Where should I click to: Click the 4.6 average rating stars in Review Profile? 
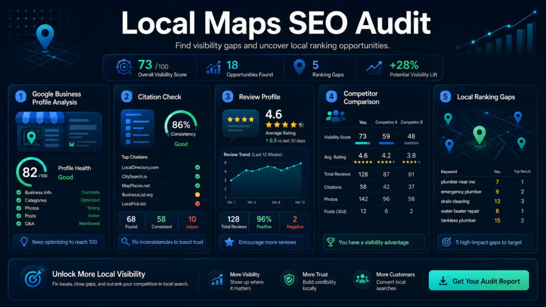285,125
